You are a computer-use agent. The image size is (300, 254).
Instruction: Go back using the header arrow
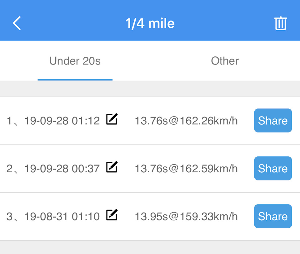(17, 23)
